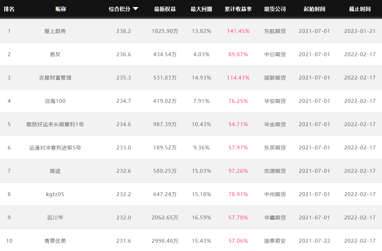382x251 pixels.
Task: Open the nickname 易反
Action: click(x=55, y=55)
